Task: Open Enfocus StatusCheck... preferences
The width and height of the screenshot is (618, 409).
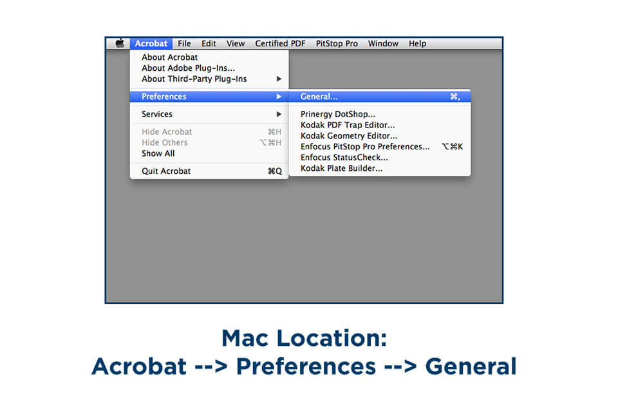Action: (x=380, y=157)
